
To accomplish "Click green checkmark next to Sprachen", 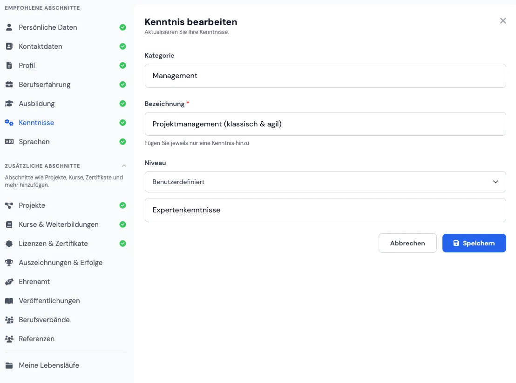I will coord(123,142).
